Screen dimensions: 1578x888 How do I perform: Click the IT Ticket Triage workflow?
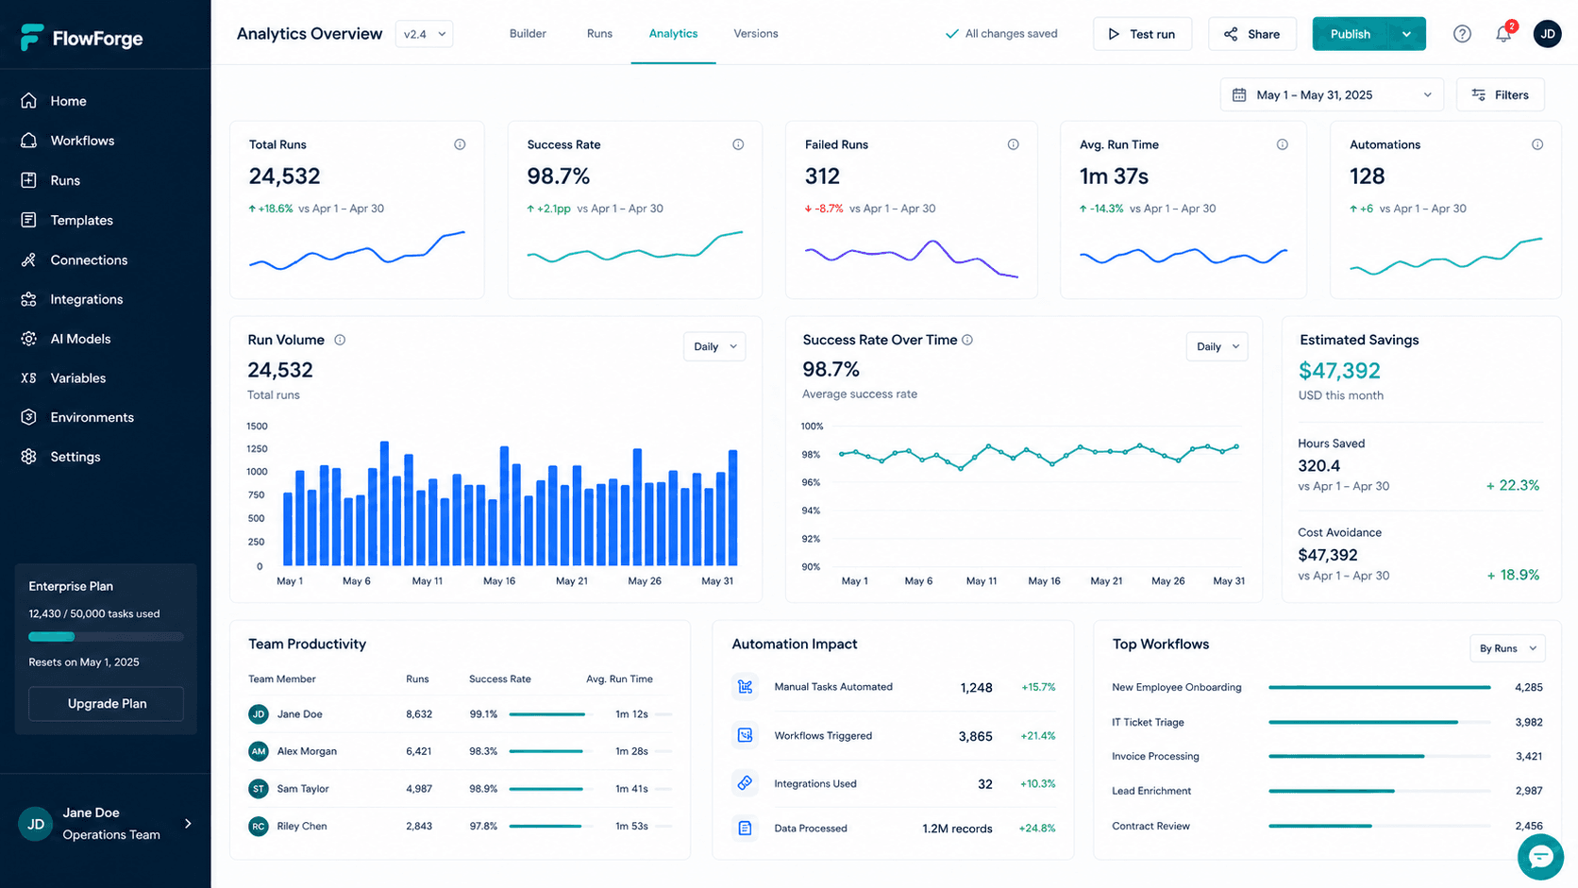[x=1148, y=722]
